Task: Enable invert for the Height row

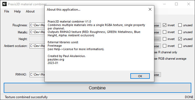Action: 164,39
